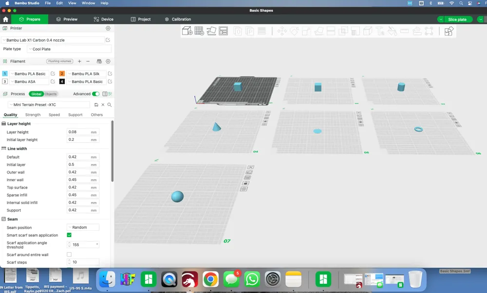Switch to the Strength tab
487x293 pixels.
tap(33, 115)
